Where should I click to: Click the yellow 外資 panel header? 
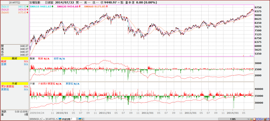14,84
